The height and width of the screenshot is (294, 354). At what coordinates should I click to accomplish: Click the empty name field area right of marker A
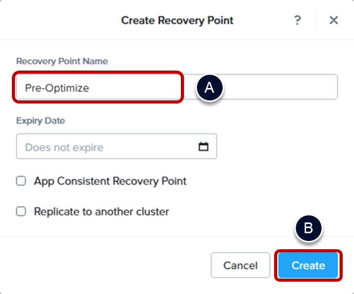tap(281, 87)
